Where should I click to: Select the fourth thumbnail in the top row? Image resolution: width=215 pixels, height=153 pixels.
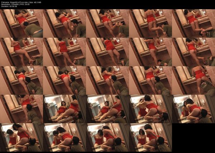(150, 23)
